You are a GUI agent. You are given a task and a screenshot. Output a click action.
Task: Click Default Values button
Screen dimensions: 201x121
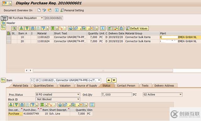click(137, 28)
